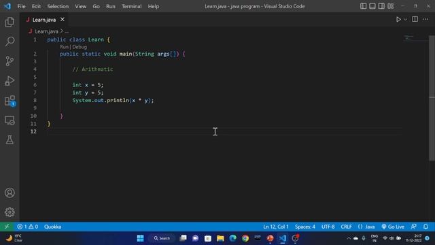
Task: Open the Remote Explorer view
Action: point(10,120)
